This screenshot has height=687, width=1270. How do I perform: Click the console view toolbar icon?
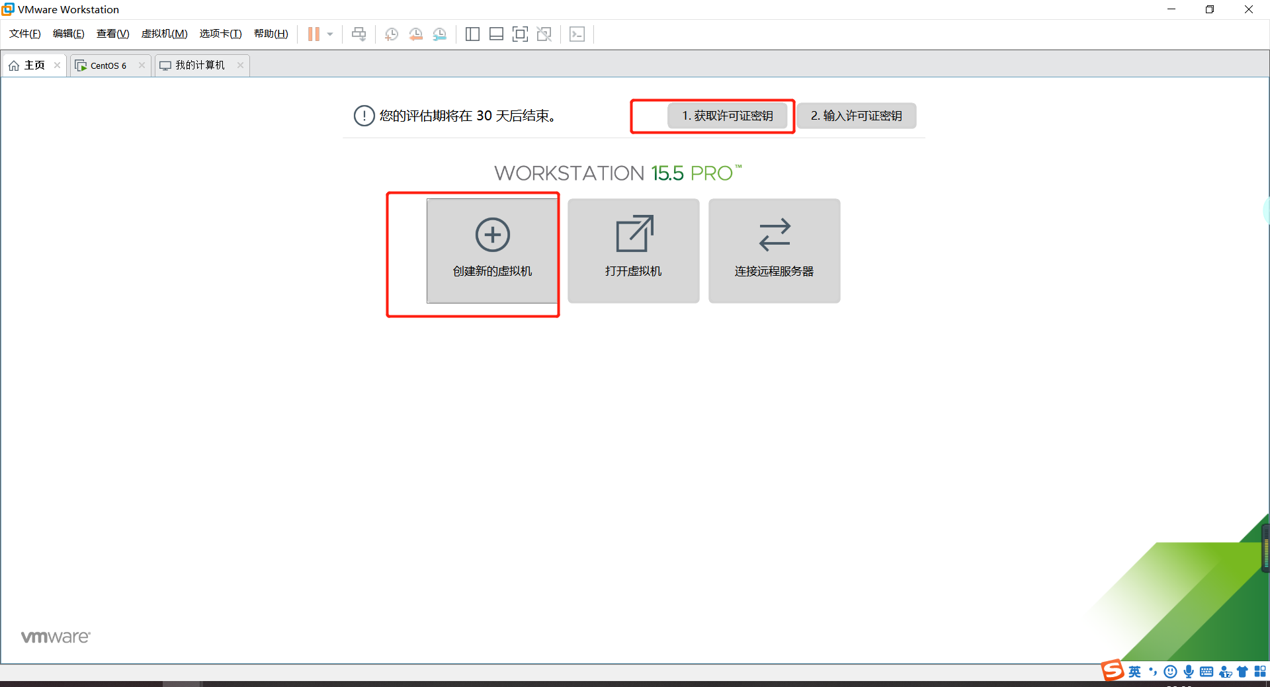coord(577,34)
